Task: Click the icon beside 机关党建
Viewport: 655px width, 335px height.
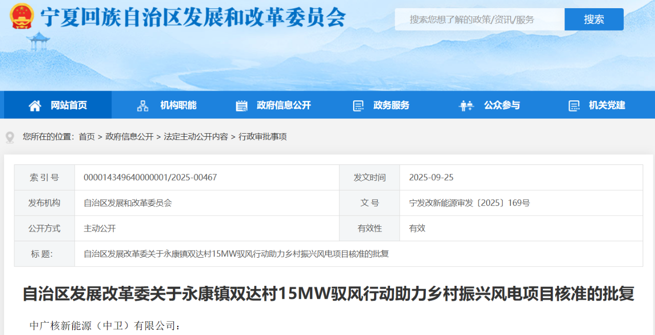Action: 574,106
